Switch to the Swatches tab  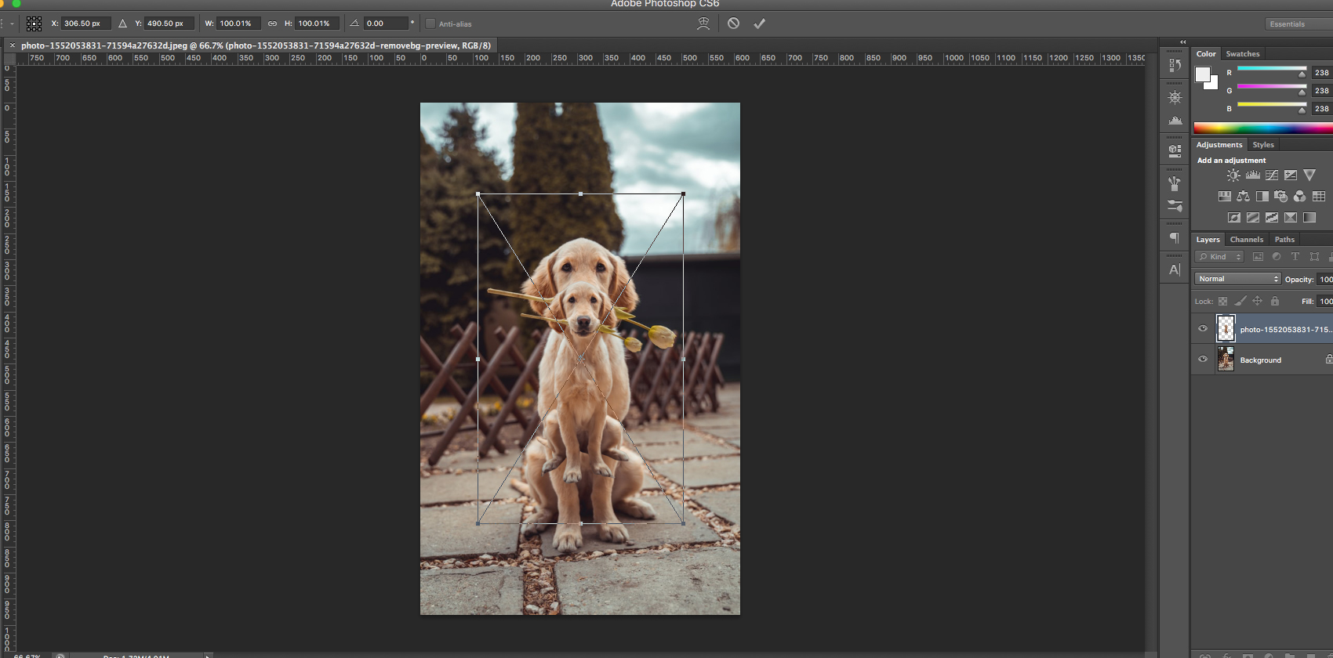(1243, 54)
